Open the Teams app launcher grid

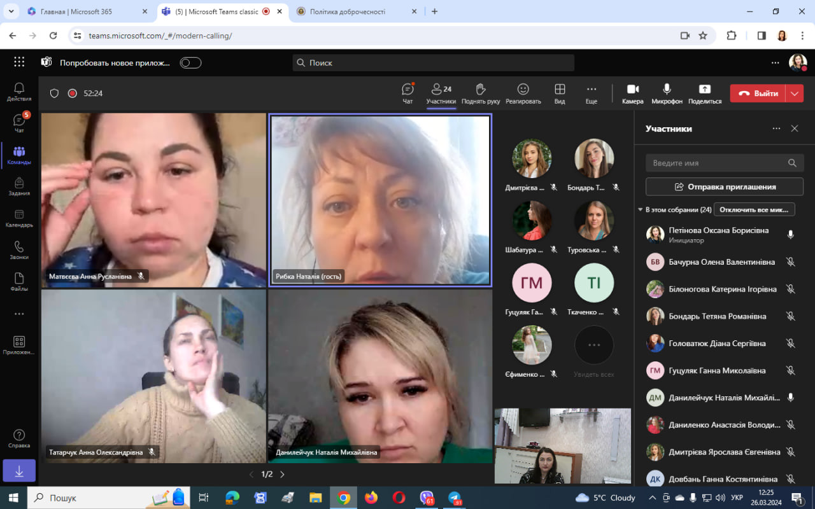(19, 62)
